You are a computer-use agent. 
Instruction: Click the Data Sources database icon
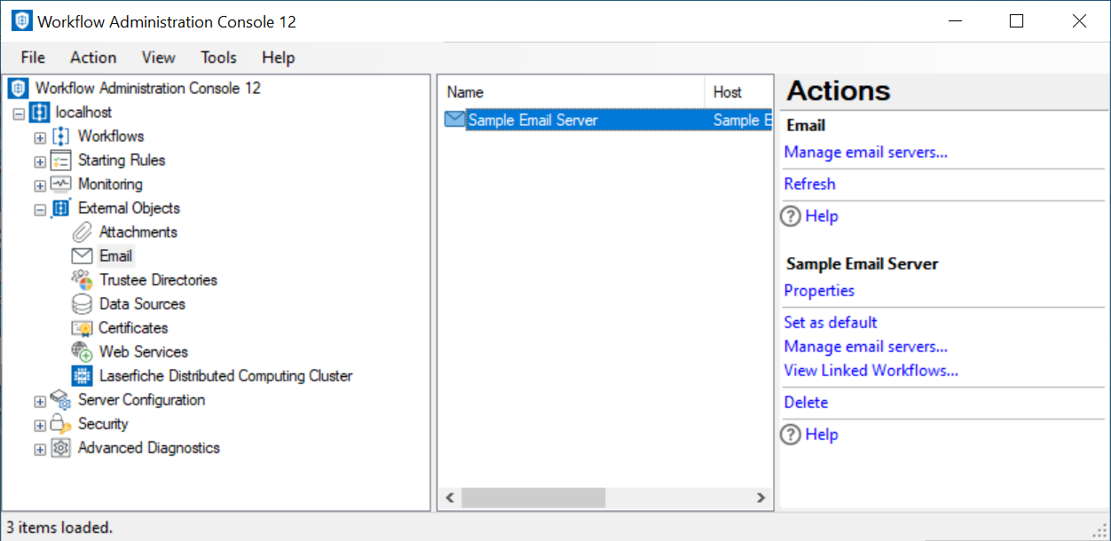[x=82, y=304]
